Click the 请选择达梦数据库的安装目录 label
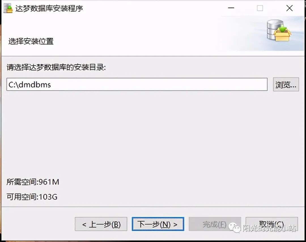 click(x=56, y=67)
